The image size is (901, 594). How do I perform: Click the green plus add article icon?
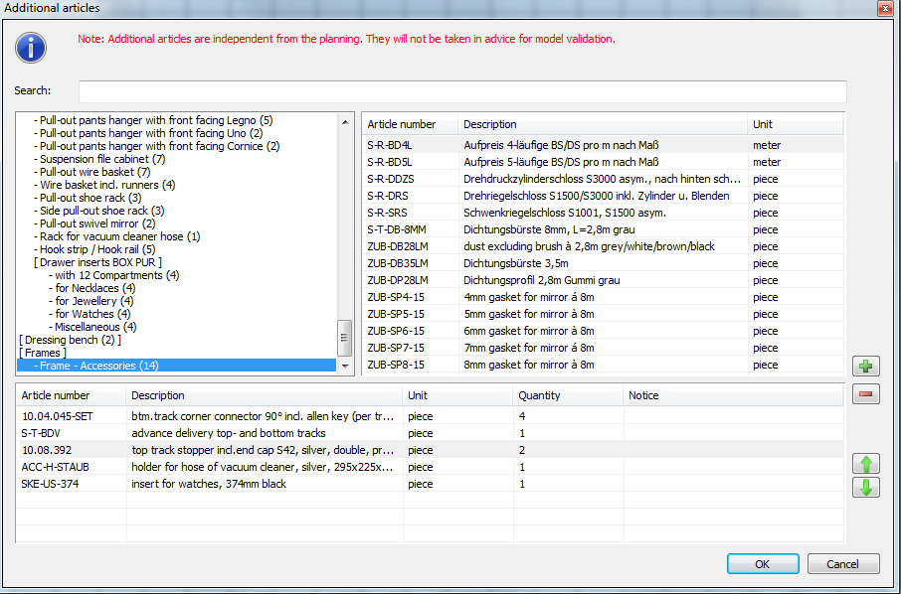coord(866,367)
